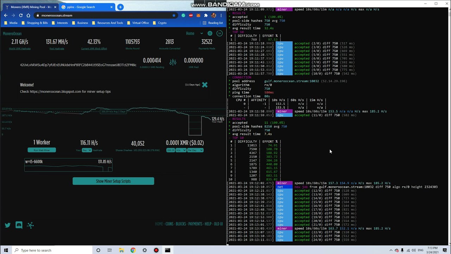The image size is (451, 254).
Task: Open File Explorer from the taskbar
Action: [121, 250]
